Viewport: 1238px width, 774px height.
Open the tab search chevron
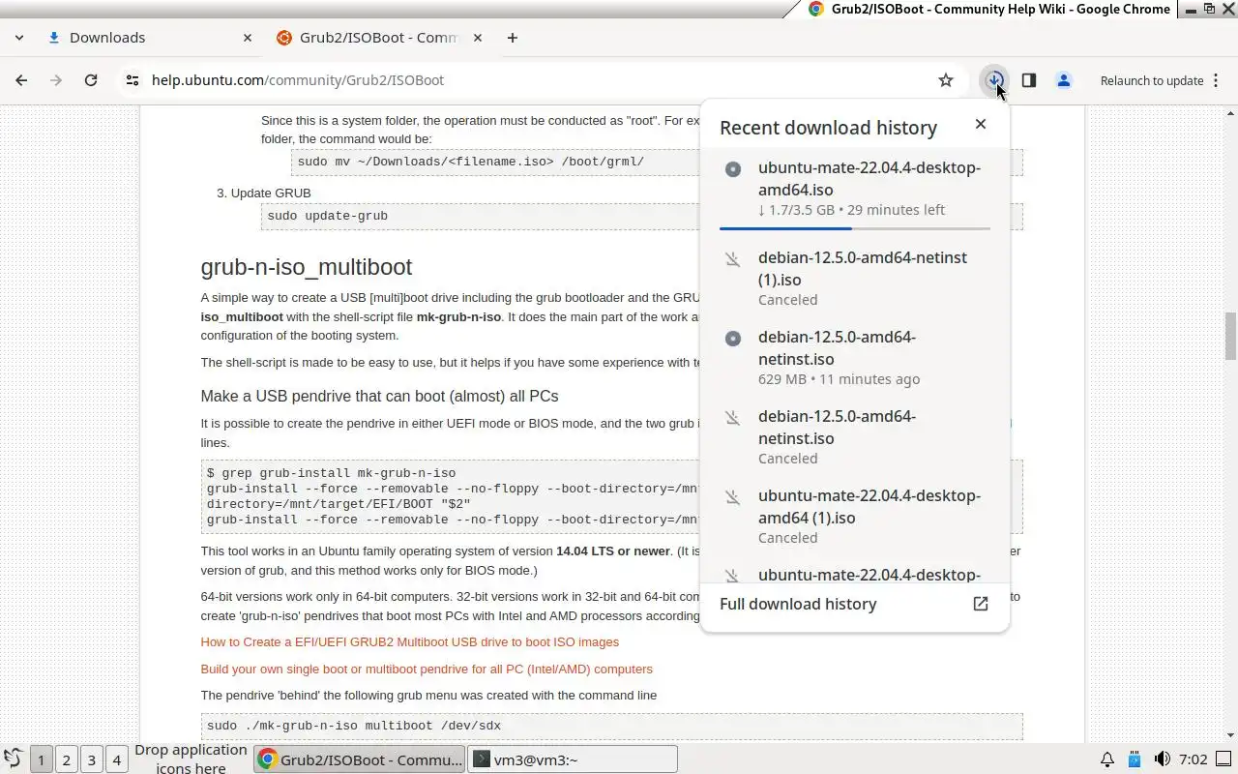tap(18, 38)
